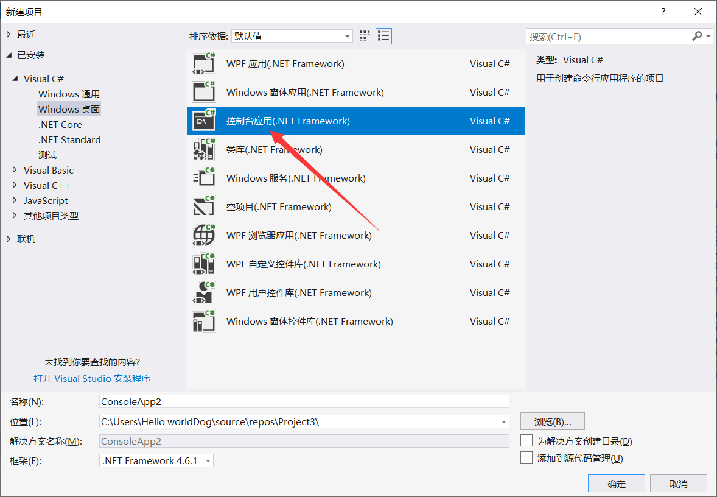This screenshot has height=497, width=717.
Task: Open the 框架 .NET Framework 4.6.1 dropdown
Action: click(156, 460)
